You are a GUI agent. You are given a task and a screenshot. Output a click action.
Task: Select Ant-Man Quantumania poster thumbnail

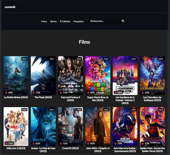pos(125,127)
